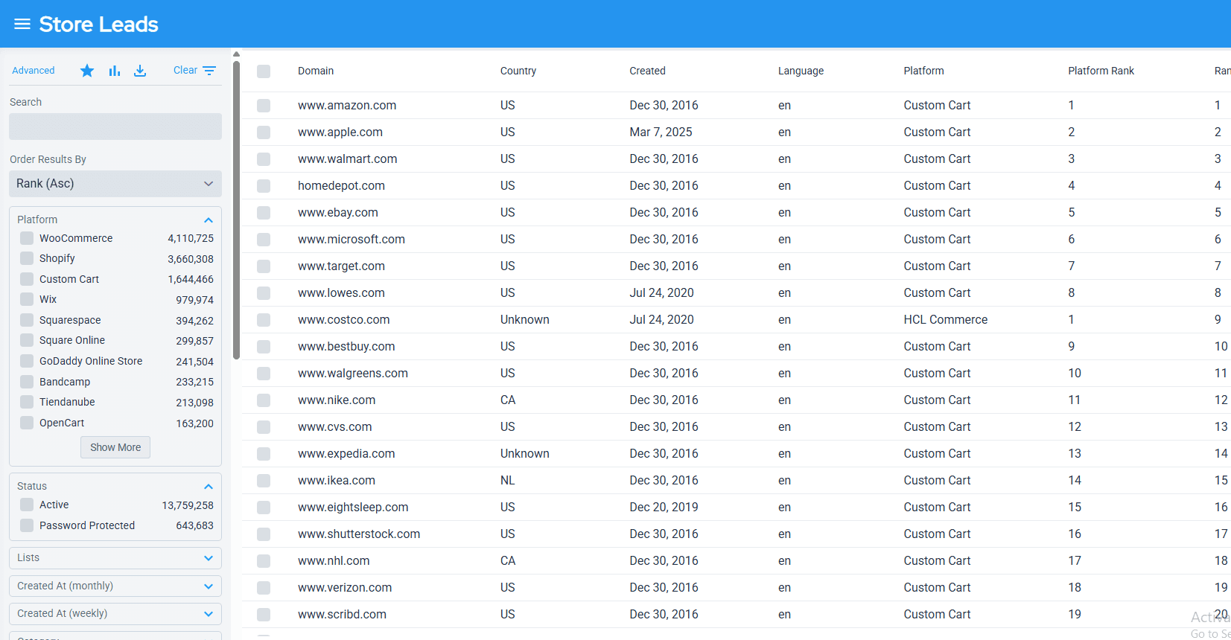The width and height of the screenshot is (1231, 640).
Task: Check the Squarespace platform filter
Action: pyautogui.click(x=27, y=320)
